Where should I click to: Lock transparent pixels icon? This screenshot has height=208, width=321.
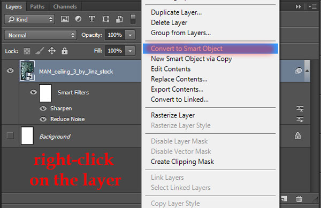point(27,51)
